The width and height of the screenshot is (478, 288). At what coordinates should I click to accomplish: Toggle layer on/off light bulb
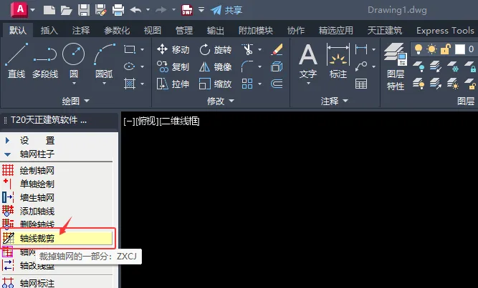[x=419, y=49]
